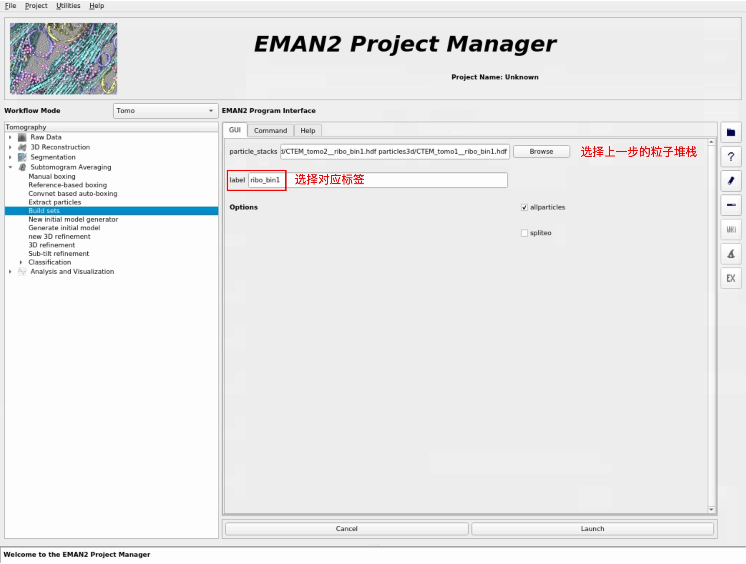Select Extract particles in the tree

tap(55, 202)
